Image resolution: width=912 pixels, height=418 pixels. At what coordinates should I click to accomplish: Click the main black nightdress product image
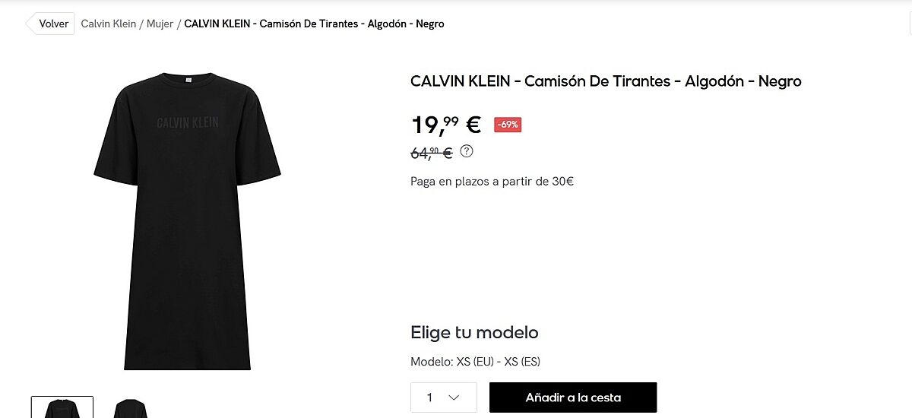[188, 220]
